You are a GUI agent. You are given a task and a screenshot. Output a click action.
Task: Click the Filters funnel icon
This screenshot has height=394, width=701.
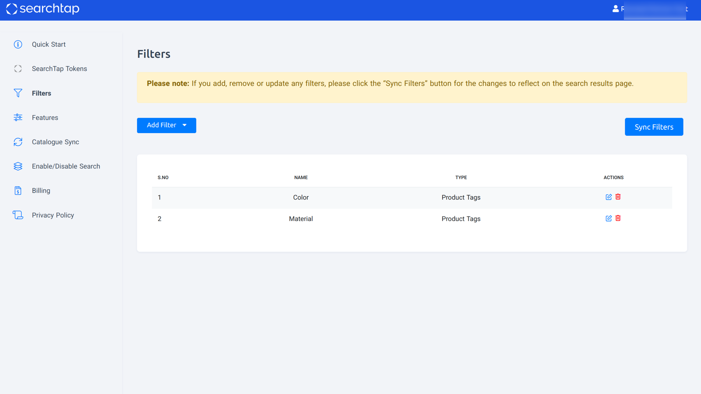pos(18,93)
